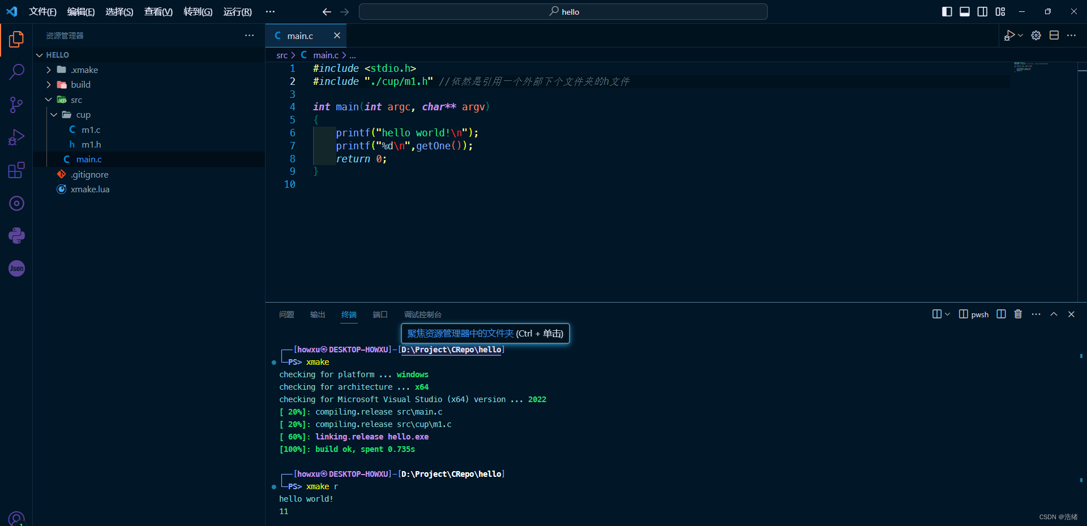The height and width of the screenshot is (526, 1087).
Task: Click the src breadcrumb
Action: tap(282, 55)
